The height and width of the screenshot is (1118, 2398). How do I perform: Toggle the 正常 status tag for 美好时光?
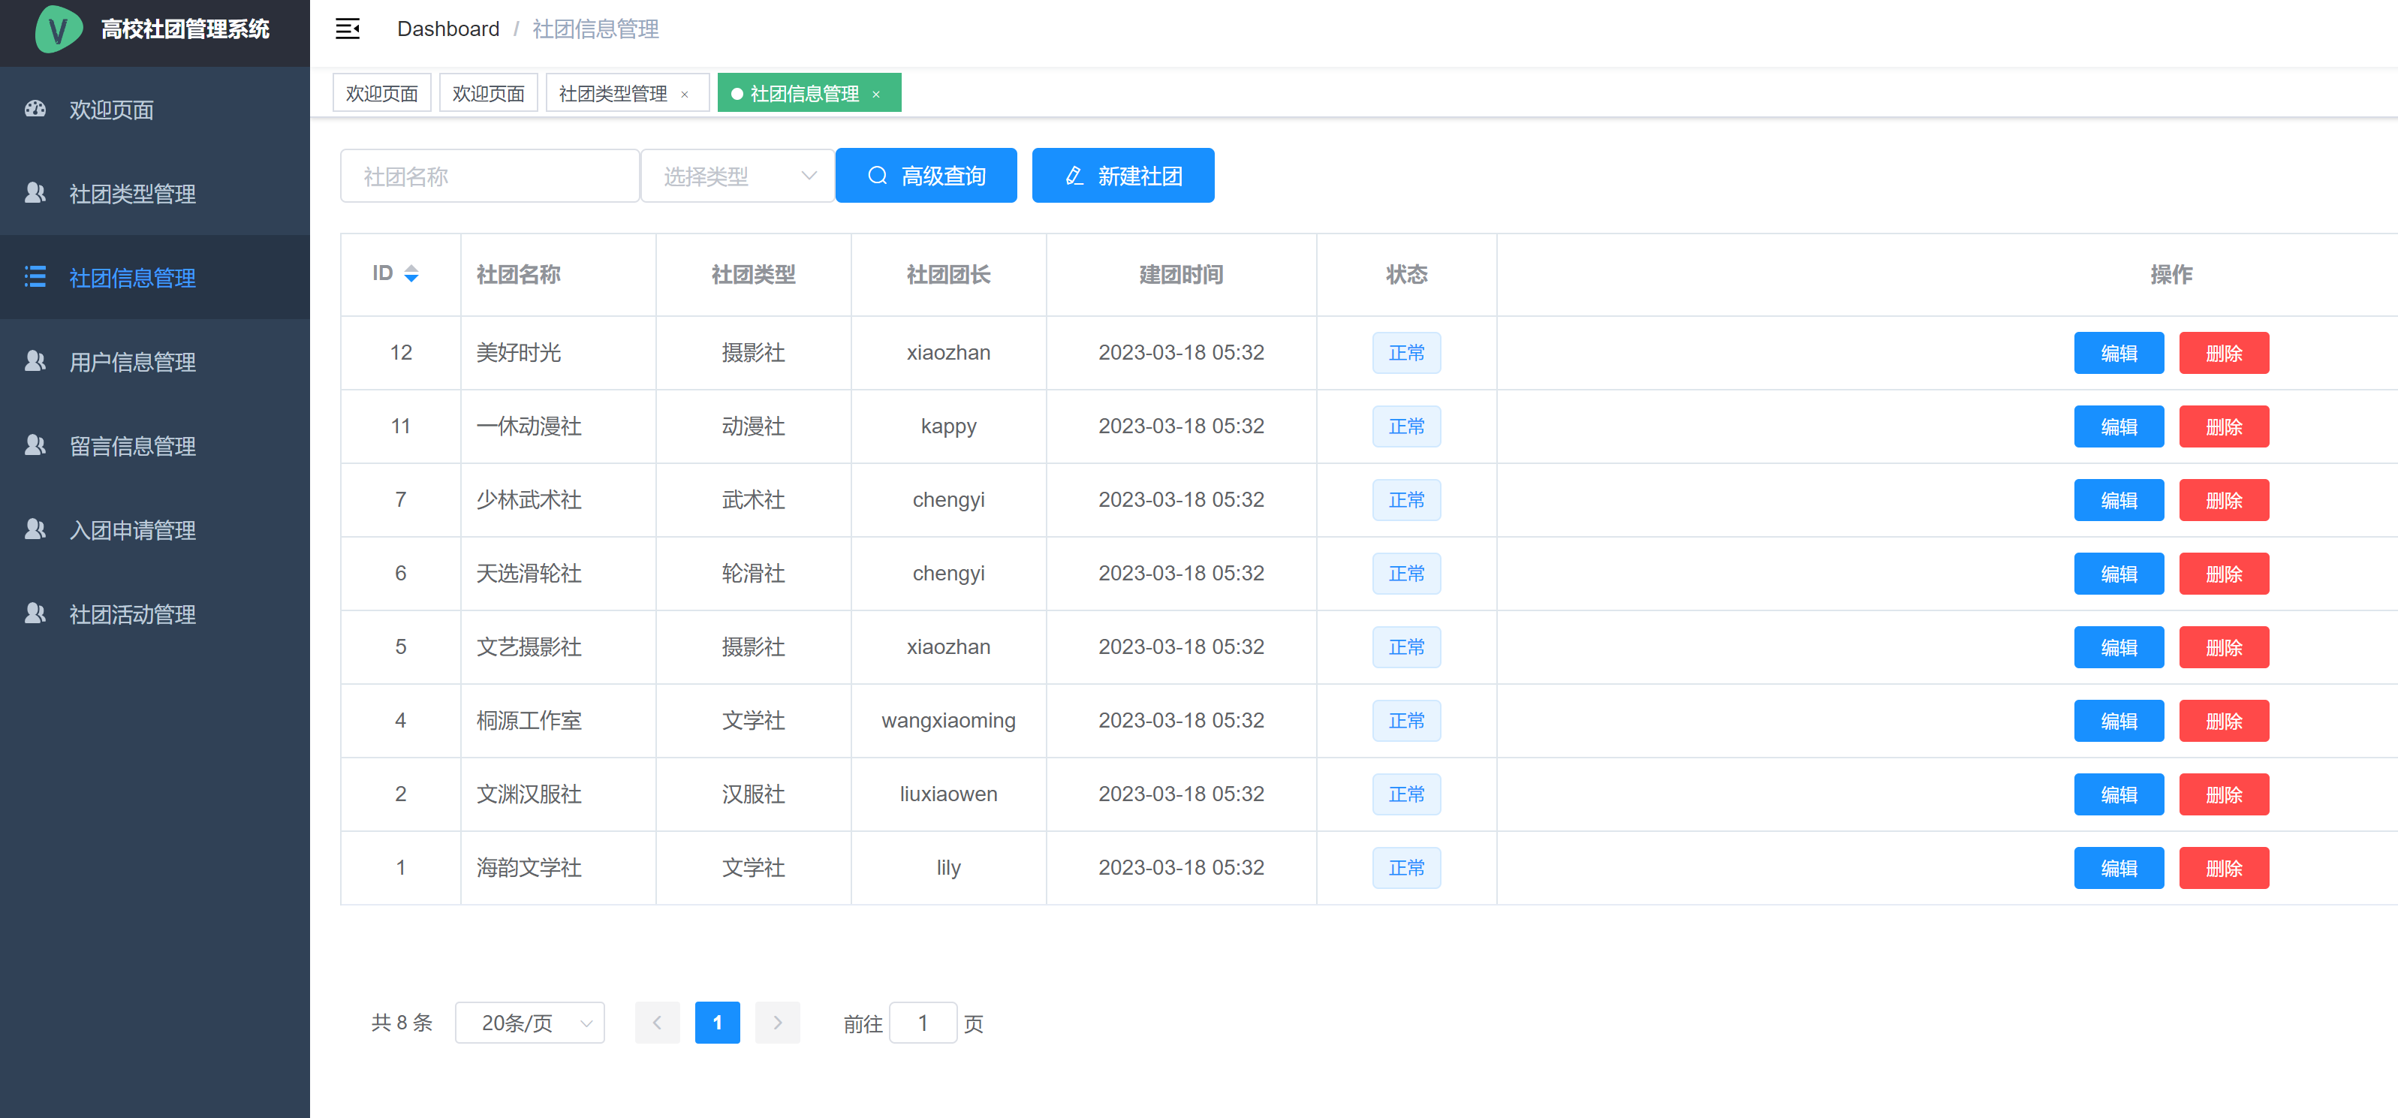coord(1406,353)
